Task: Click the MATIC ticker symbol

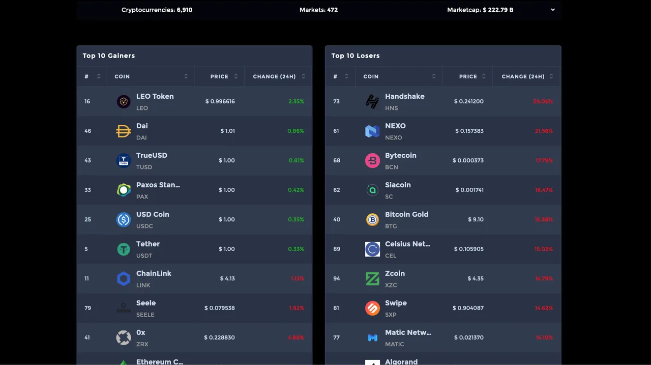Action: pos(395,344)
